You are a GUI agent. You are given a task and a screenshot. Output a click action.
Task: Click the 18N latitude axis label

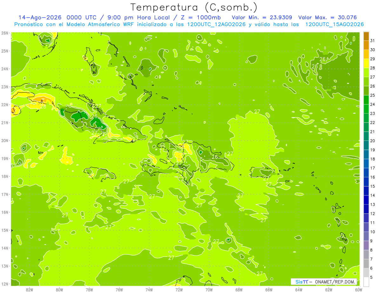(4, 176)
